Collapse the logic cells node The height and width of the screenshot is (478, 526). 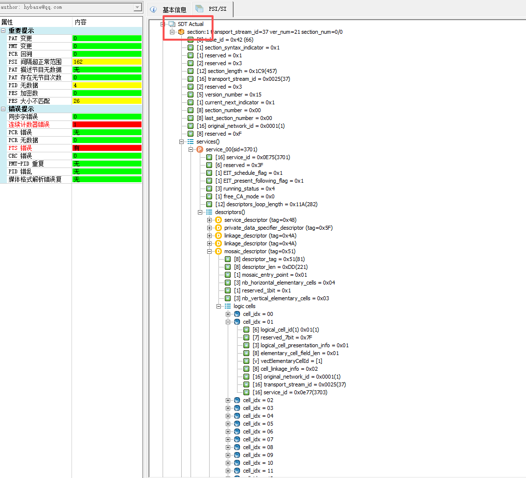(219, 306)
